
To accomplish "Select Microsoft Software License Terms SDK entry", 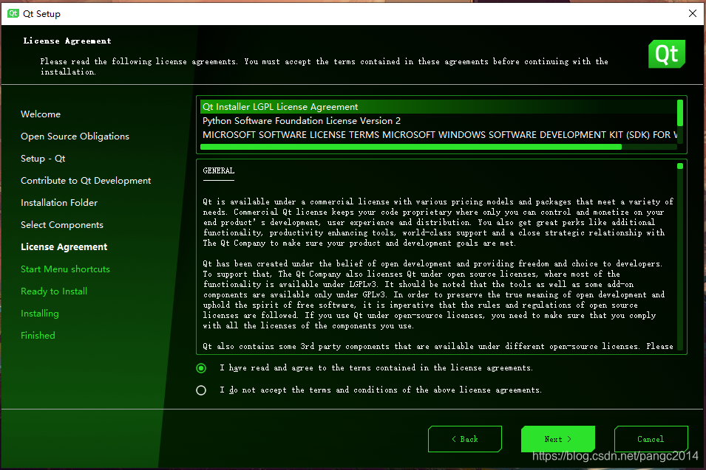I will point(438,135).
